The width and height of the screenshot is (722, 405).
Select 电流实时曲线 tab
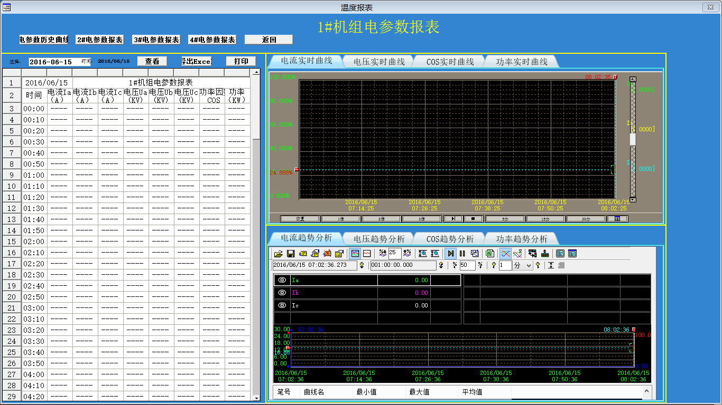click(307, 61)
